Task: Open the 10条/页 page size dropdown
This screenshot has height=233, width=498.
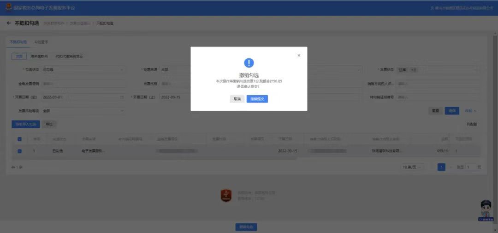Action: click(412, 167)
